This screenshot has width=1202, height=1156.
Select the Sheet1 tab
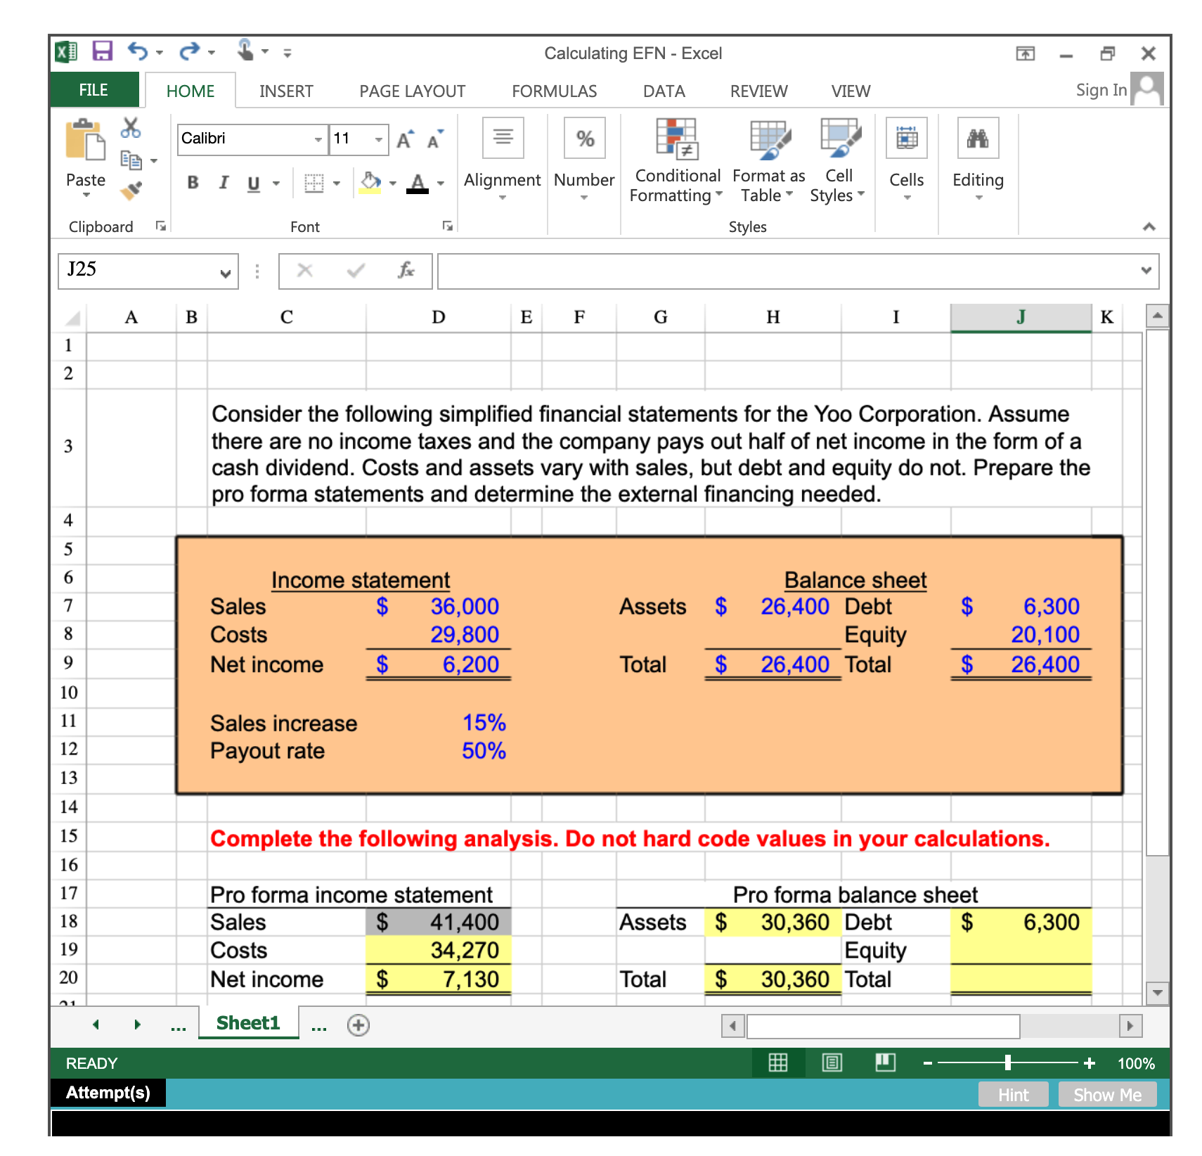248,1023
